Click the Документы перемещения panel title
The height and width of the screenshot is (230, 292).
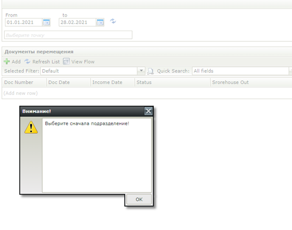point(39,52)
